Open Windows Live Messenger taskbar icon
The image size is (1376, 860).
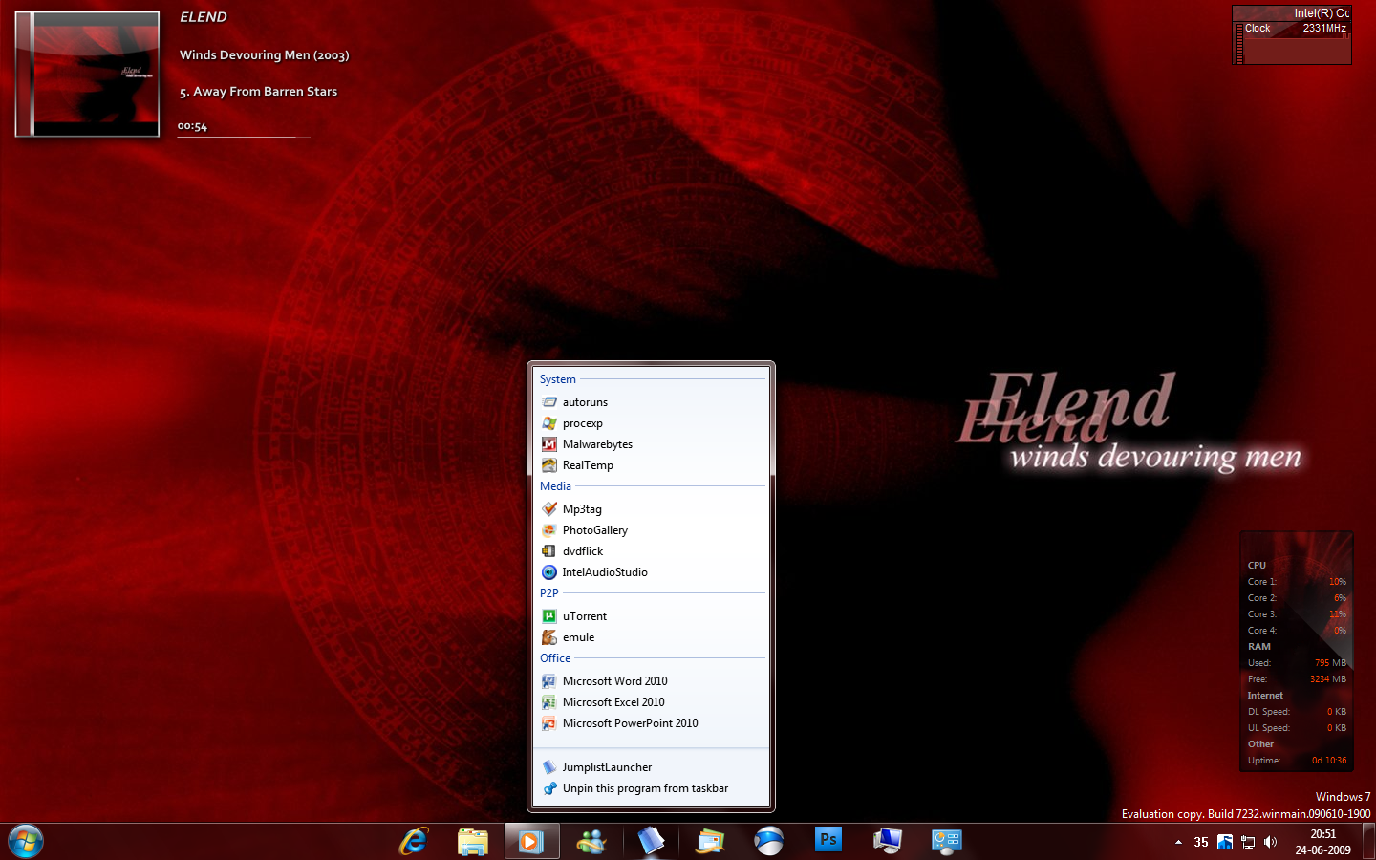(x=591, y=842)
